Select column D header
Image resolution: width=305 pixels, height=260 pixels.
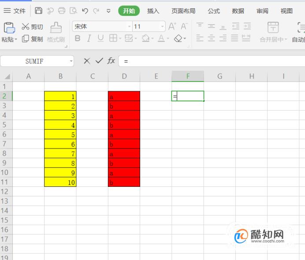pyautogui.click(x=124, y=76)
